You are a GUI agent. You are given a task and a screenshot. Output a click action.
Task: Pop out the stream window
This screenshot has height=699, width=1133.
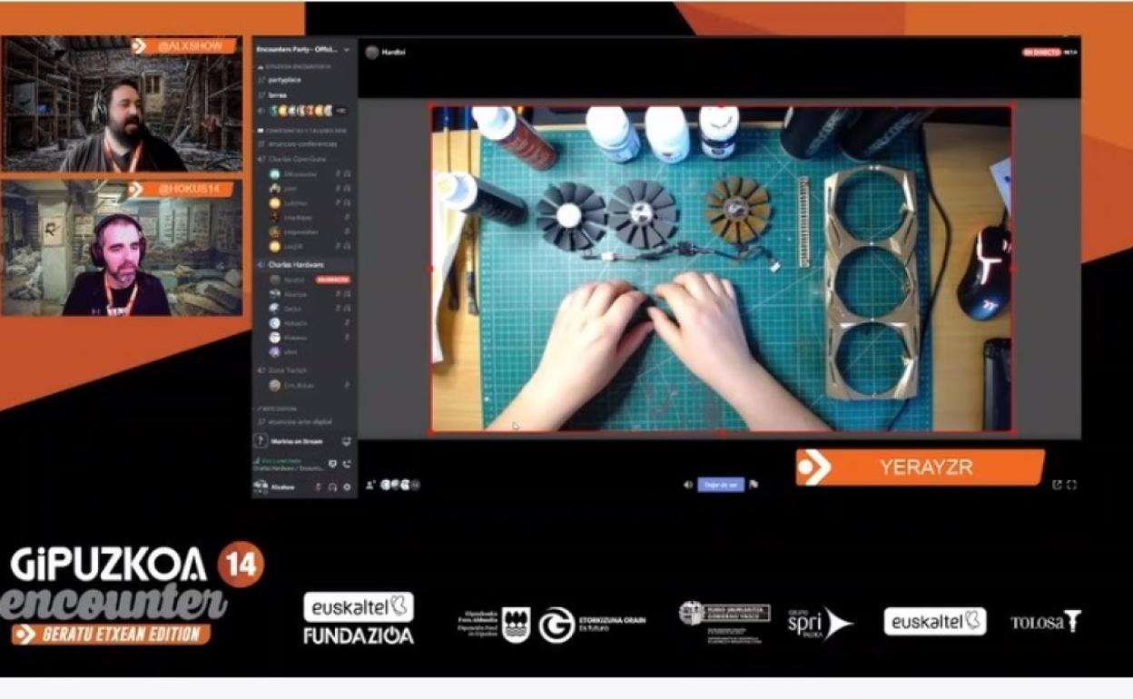1057,485
